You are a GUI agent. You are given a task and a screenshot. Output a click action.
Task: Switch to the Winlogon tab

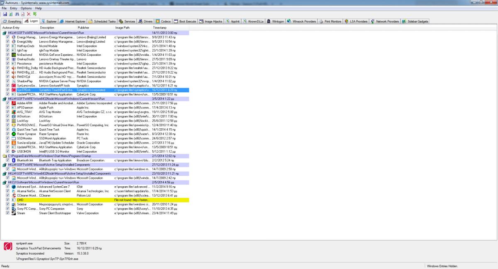[x=276, y=21]
